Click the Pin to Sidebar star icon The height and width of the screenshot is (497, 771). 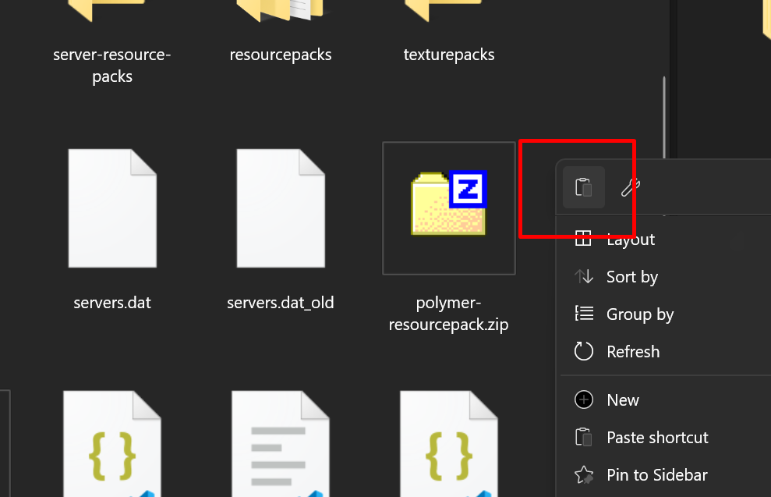[584, 474]
